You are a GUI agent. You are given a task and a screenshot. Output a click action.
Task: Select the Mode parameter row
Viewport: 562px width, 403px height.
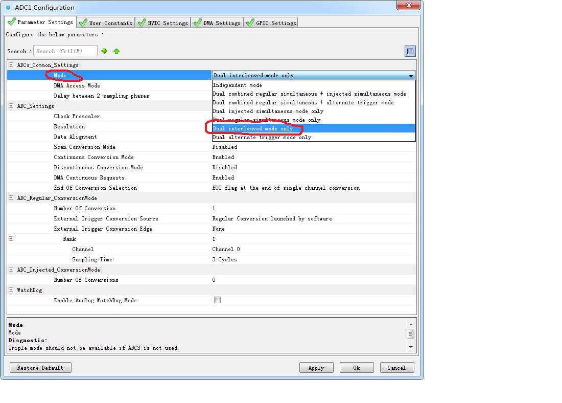click(109, 75)
